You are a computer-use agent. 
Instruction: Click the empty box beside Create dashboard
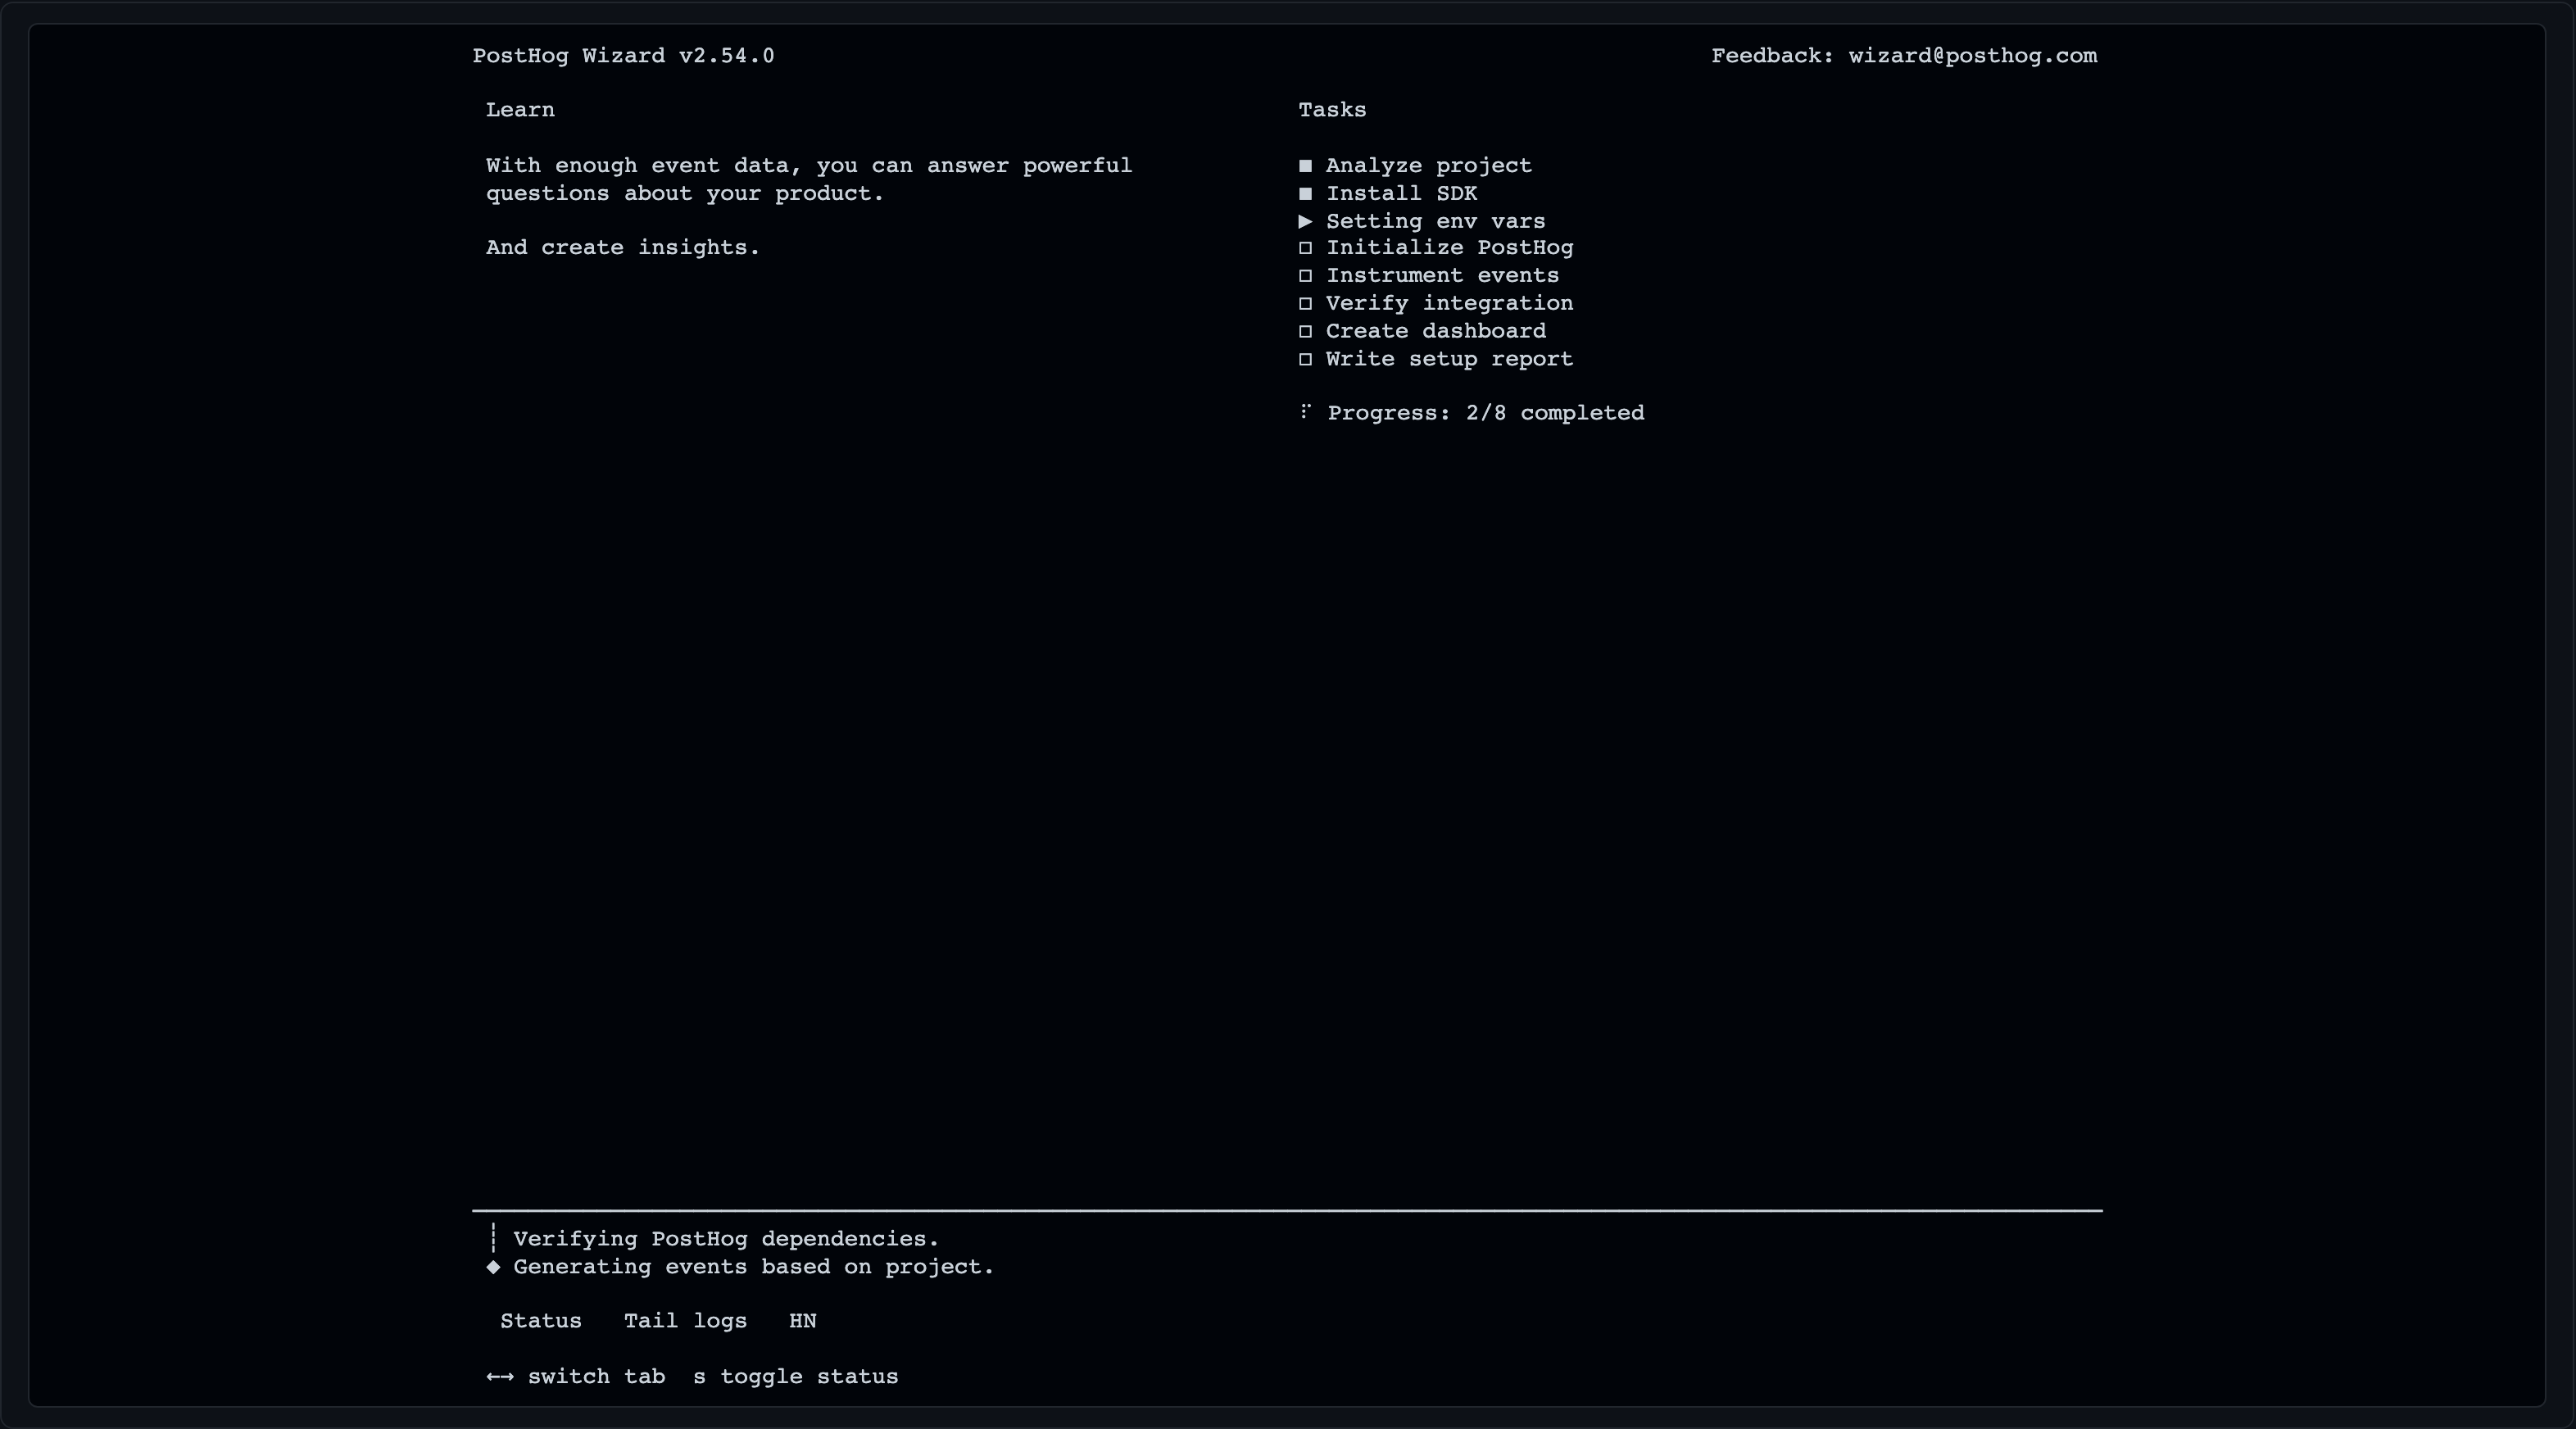point(1305,332)
